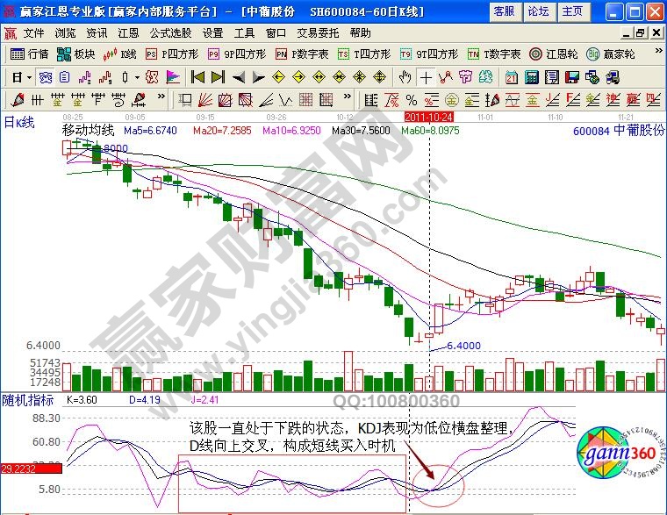Click the 客服 customer service button
The image size is (667, 515).
504,11
